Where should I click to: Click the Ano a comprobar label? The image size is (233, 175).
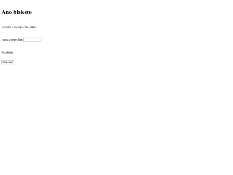pyautogui.click(x=12, y=40)
